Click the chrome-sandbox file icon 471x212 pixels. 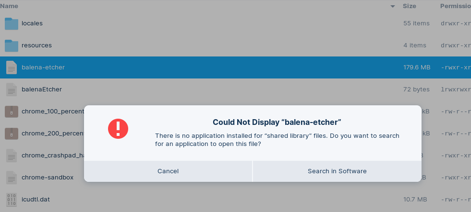click(x=12, y=178)
